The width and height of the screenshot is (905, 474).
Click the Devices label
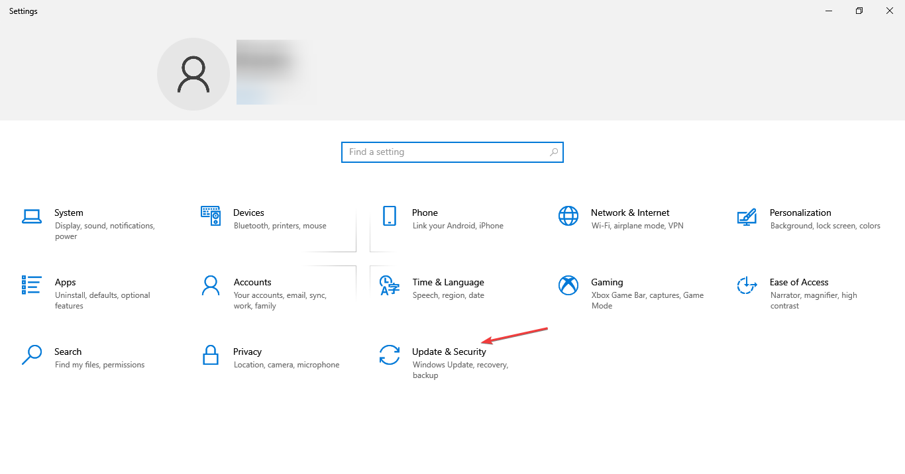[x=248, y=213]
